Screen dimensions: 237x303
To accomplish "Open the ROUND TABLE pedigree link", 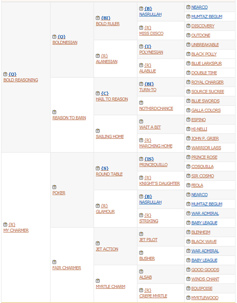I will pyautogui.click(x=109, y=174).
